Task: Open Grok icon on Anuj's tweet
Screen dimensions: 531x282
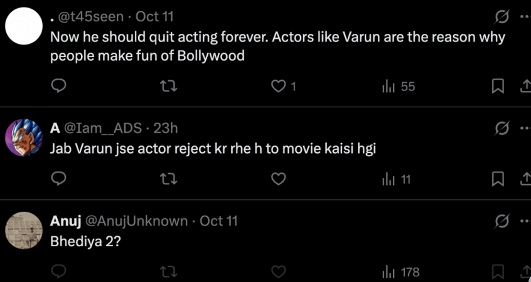Action: pyautogui.click(x=501, y=221)
